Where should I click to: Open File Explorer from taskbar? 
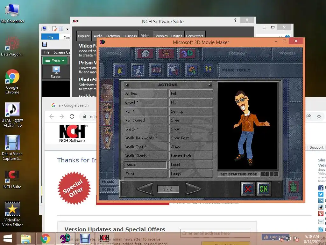[x=26, y=239]
